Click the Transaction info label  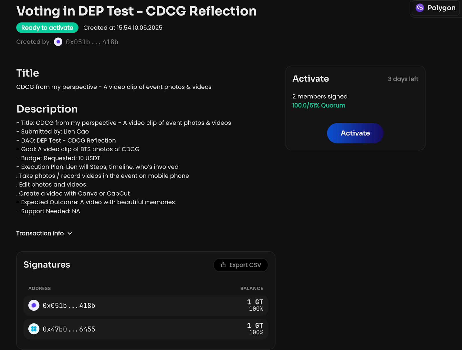pos(40,233)
